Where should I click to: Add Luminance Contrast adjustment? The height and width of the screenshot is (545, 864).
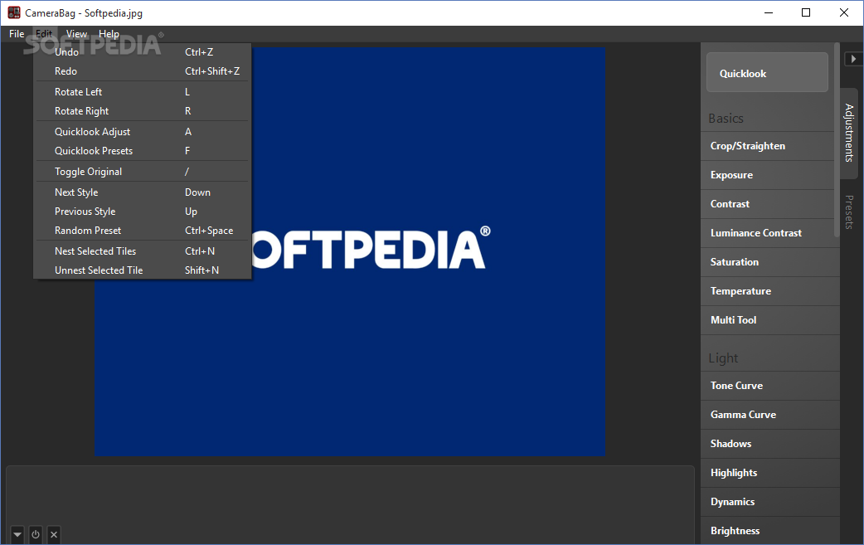tap(769, 233)
